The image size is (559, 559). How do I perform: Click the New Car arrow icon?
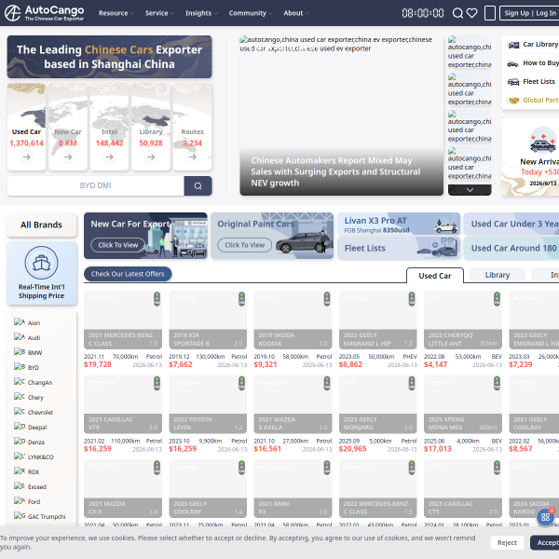tap(68, 157)
